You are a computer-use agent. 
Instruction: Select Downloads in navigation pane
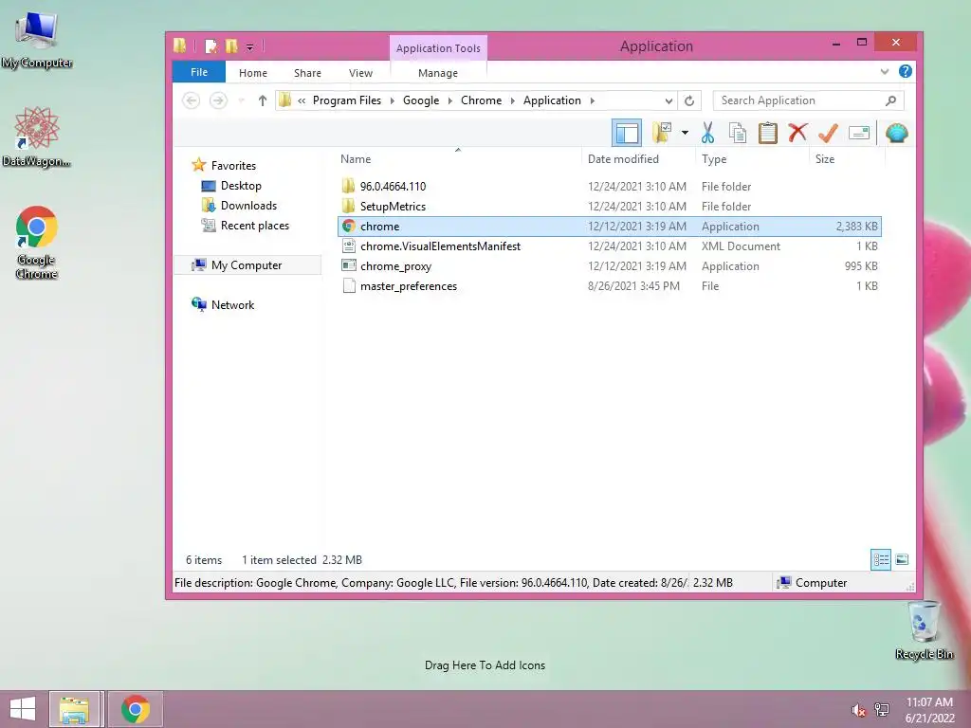pos(248,206)
